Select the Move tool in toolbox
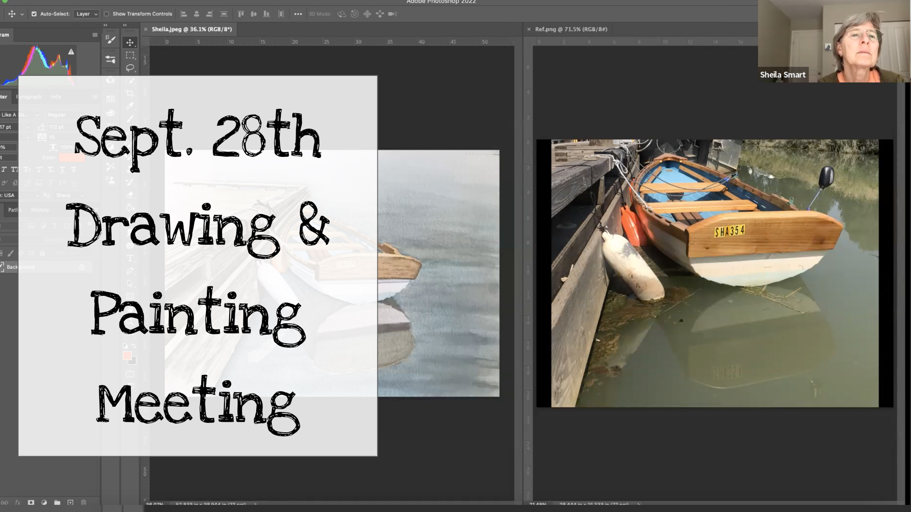911x512 pixels. (130, 42)
